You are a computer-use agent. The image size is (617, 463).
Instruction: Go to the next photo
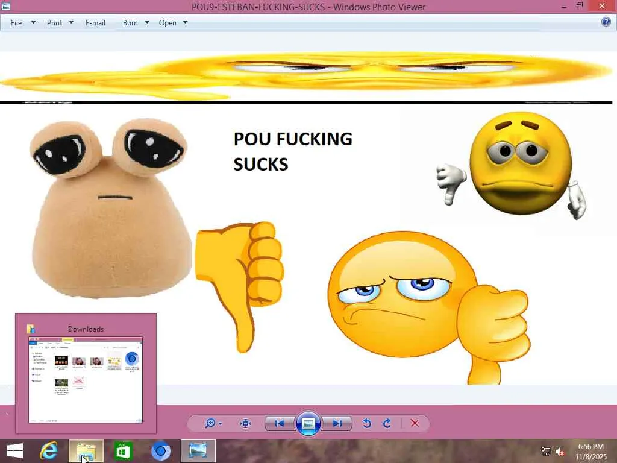(x=337, y=423)
